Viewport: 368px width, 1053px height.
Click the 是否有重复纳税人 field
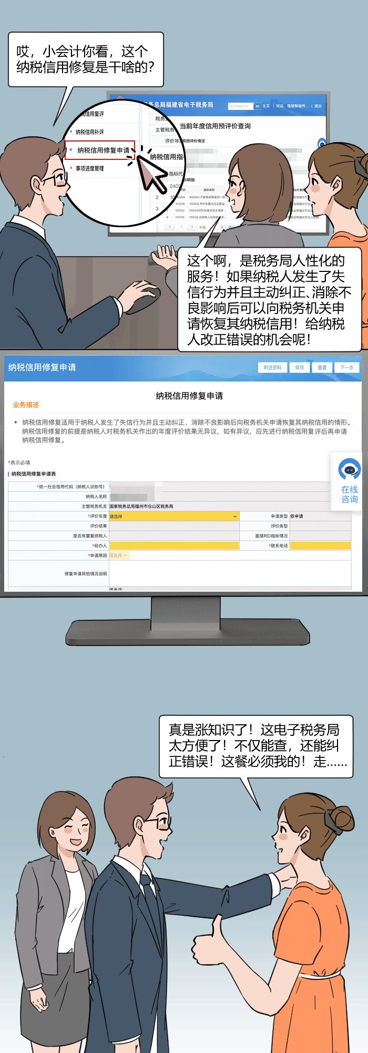(173, 535)
